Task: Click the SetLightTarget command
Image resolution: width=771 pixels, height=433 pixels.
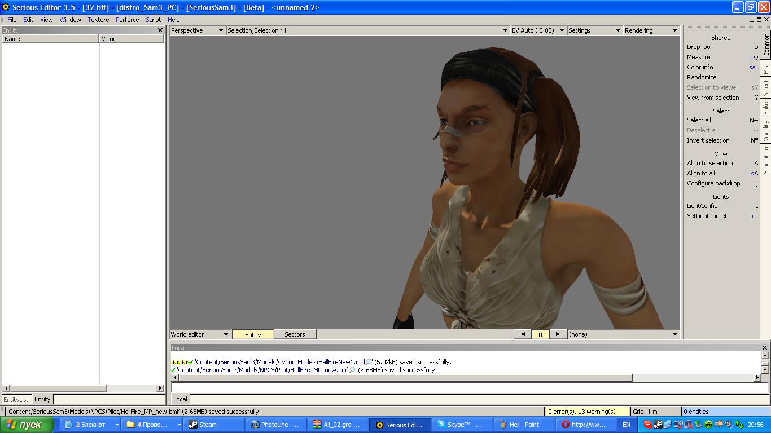Action: point(722,216)
